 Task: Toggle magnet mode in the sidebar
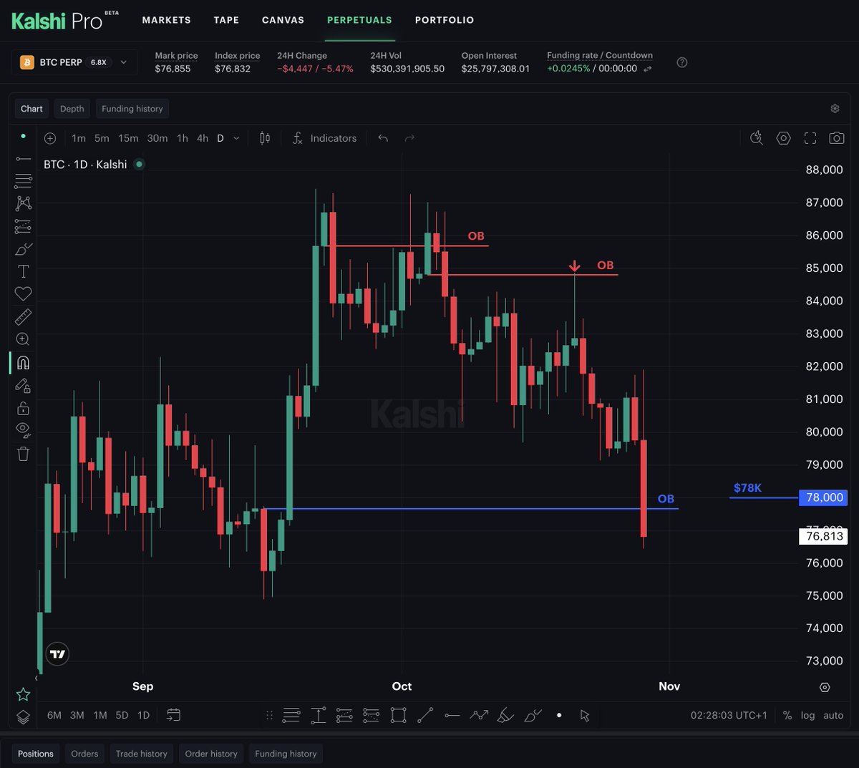tap(23, 363)
